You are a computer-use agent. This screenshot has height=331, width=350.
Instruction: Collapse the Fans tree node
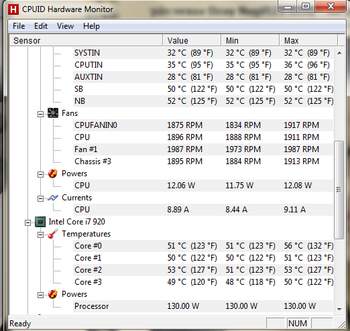[x=40, y=115]
